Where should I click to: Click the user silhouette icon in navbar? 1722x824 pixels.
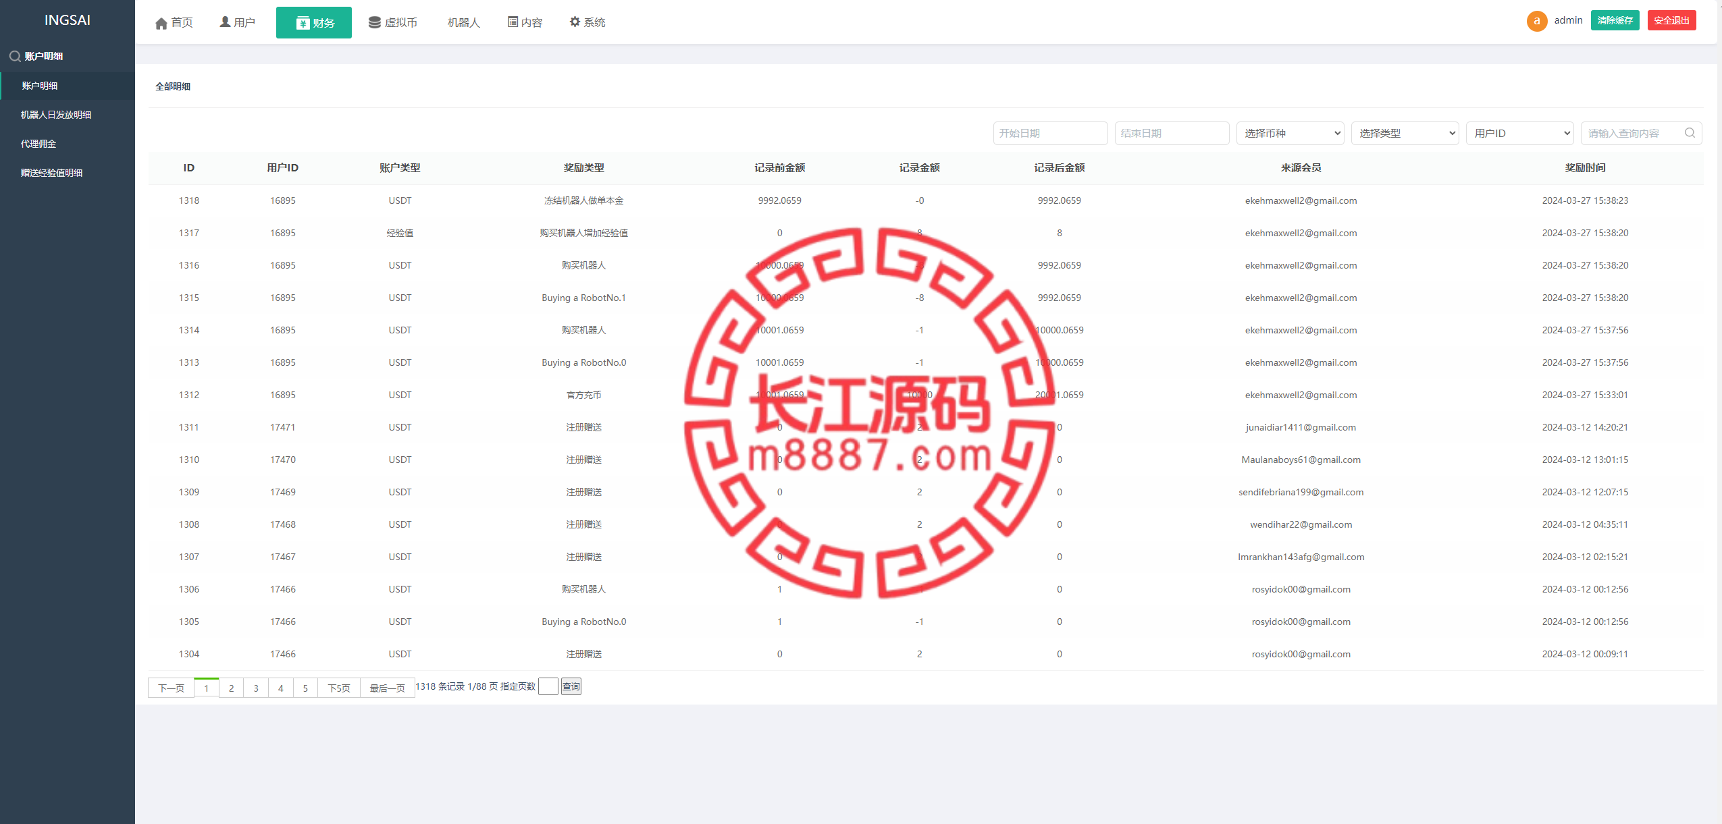point(225,22)
